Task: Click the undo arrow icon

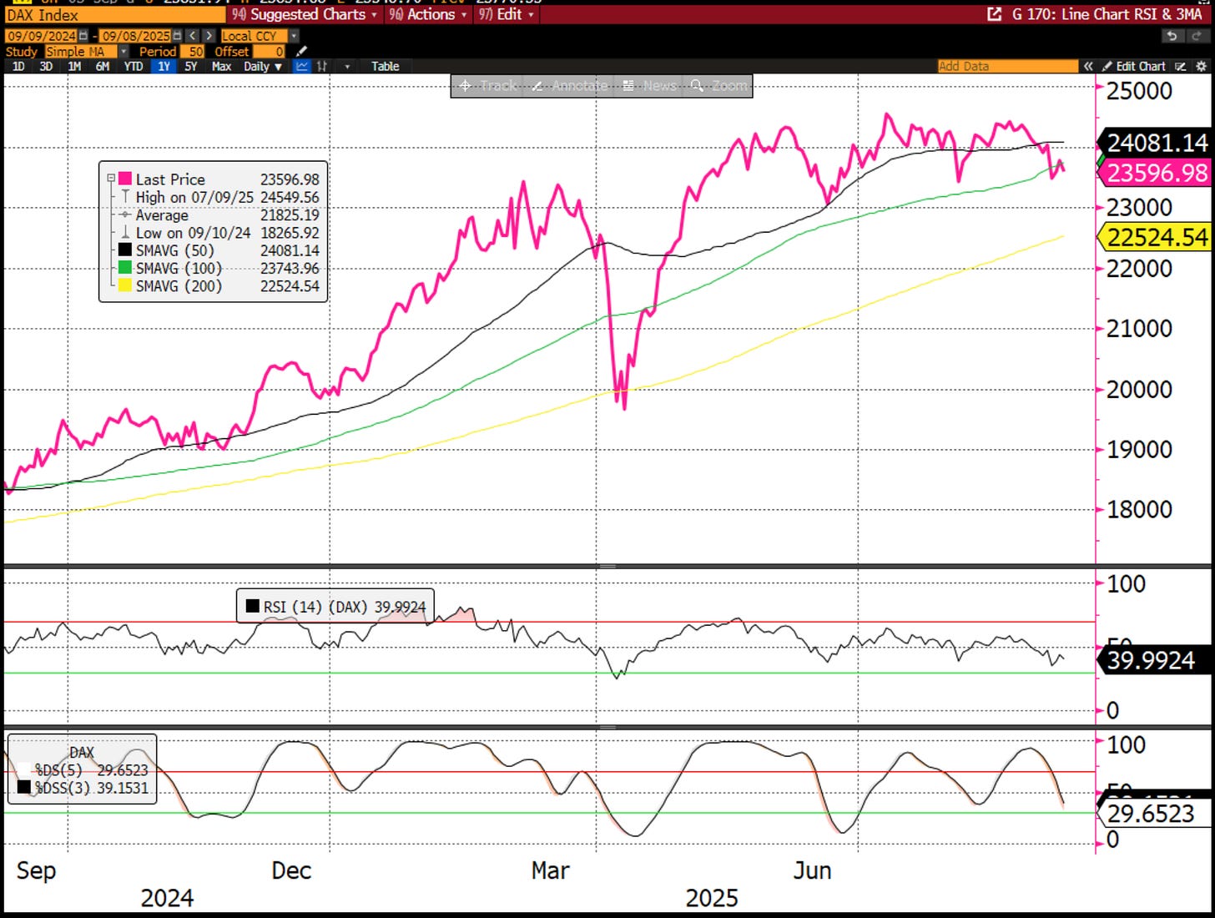Action: 1172,36
